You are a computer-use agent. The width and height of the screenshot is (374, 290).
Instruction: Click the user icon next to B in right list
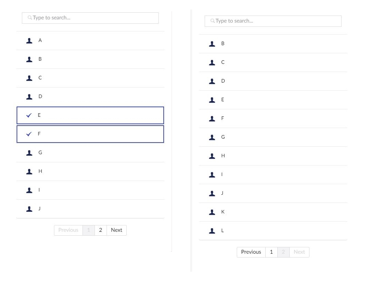point(212,44)
